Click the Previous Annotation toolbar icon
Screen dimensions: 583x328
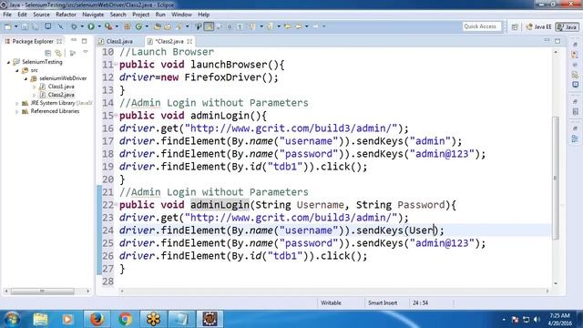tap(271, 26)
